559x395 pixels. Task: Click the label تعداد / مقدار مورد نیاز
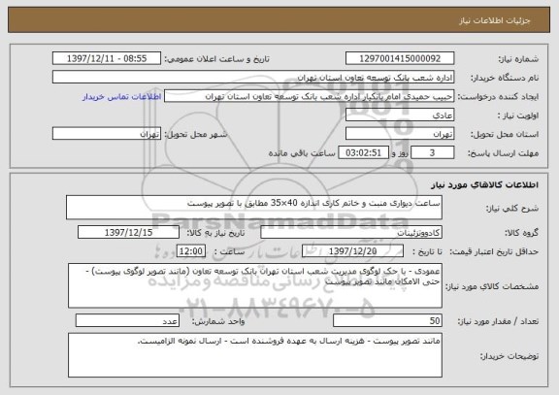[498, 321]
